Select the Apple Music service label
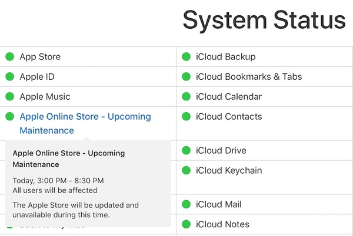The width and height of the screenshot is (353, 236). click(45, 96)
